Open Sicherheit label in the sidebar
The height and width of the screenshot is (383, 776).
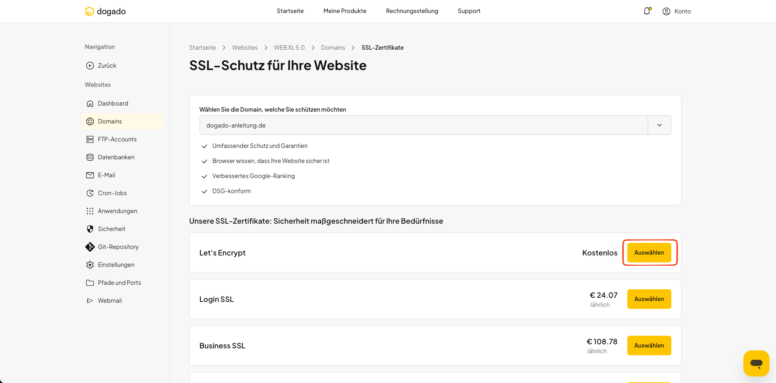(112, 229)
